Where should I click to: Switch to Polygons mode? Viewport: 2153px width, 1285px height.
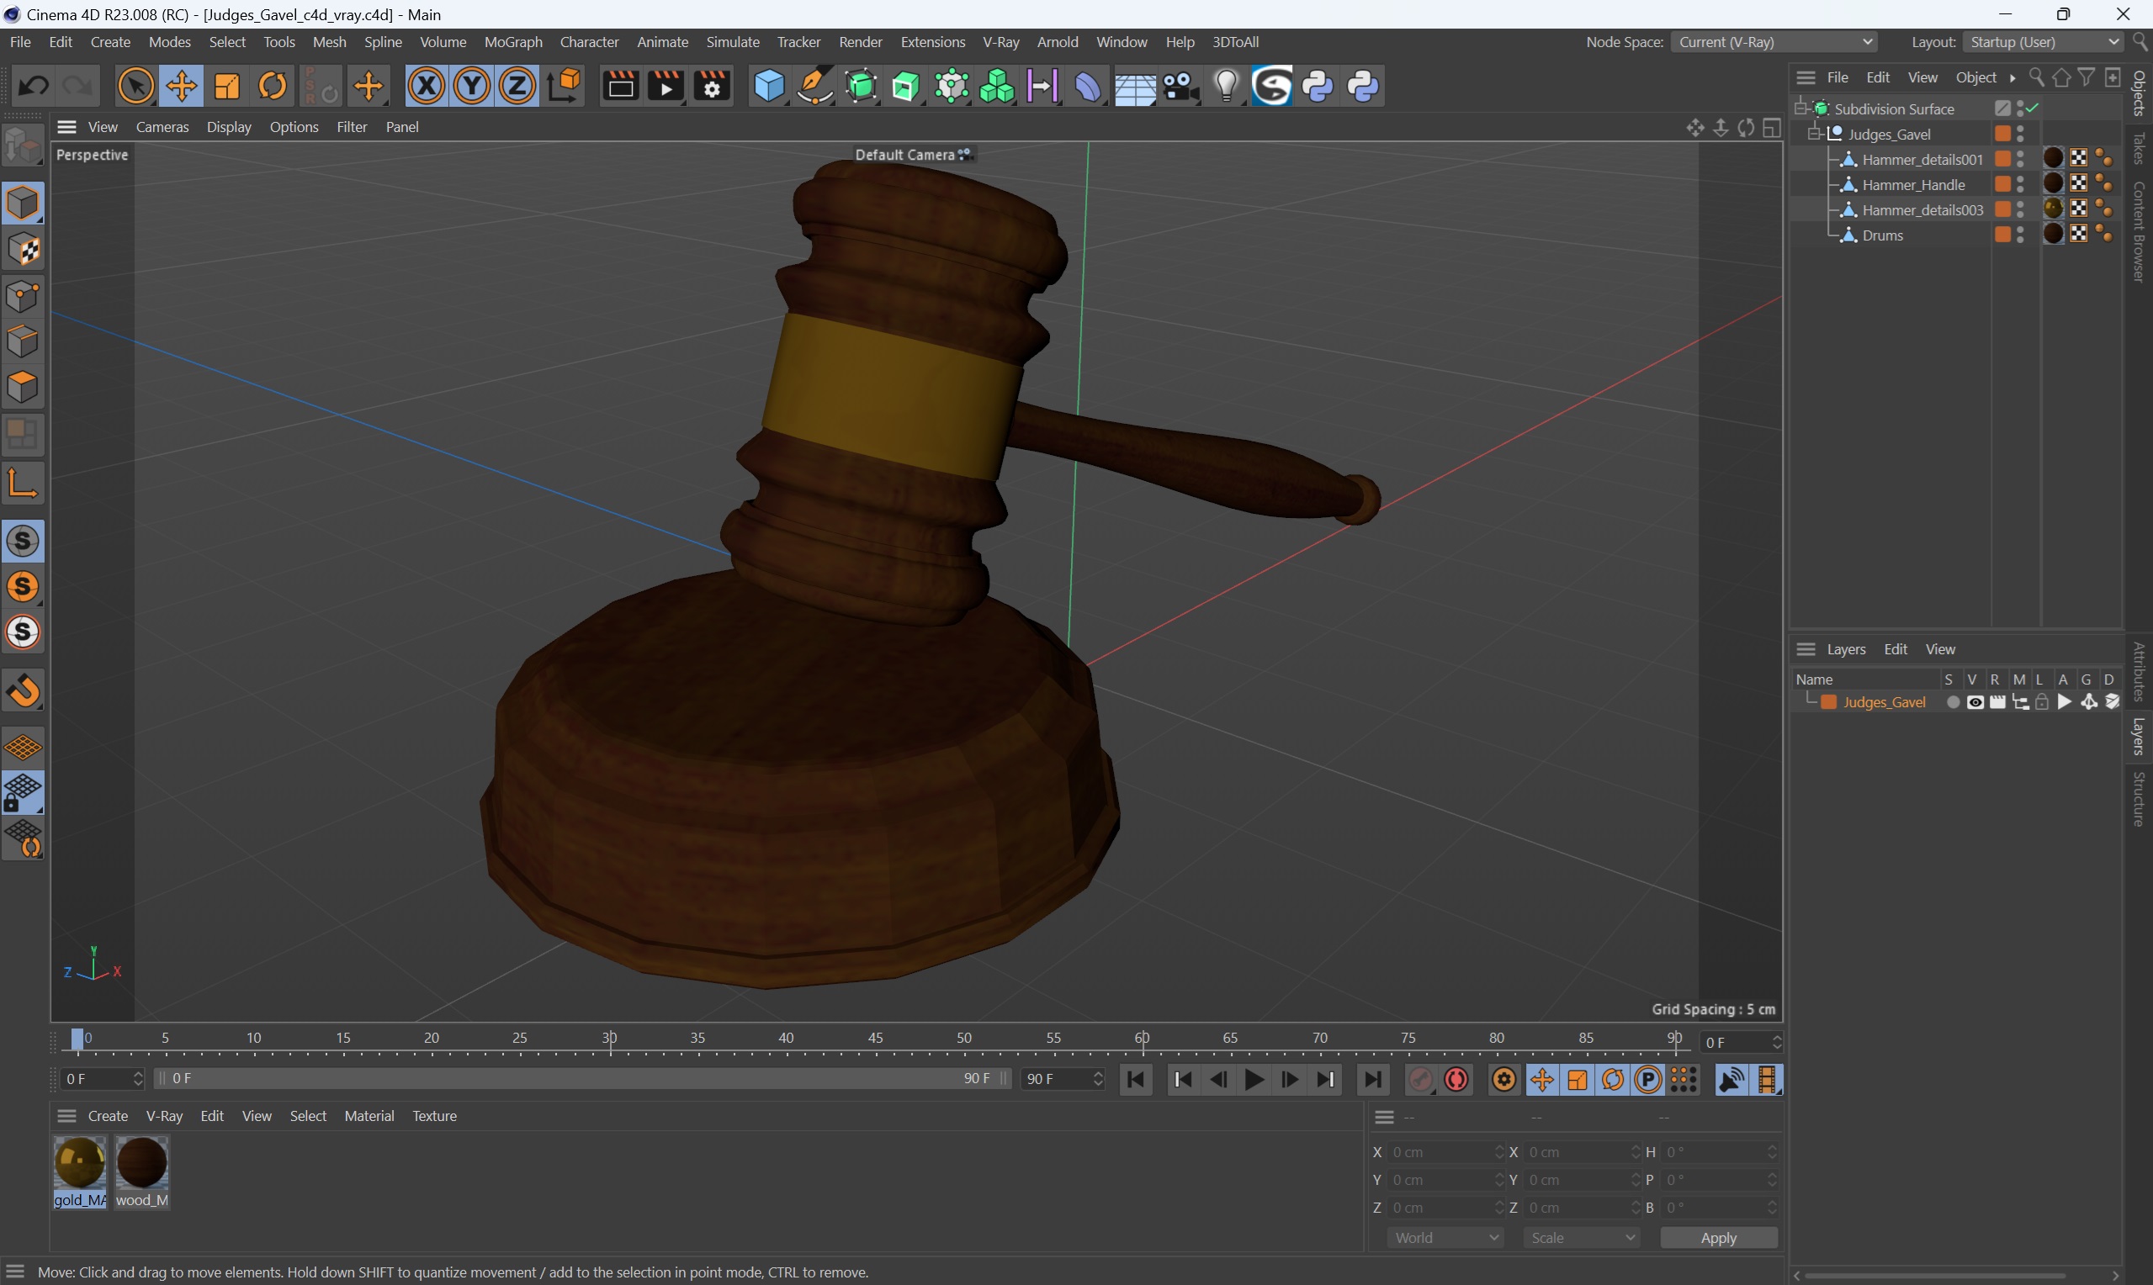pos(23,387)
